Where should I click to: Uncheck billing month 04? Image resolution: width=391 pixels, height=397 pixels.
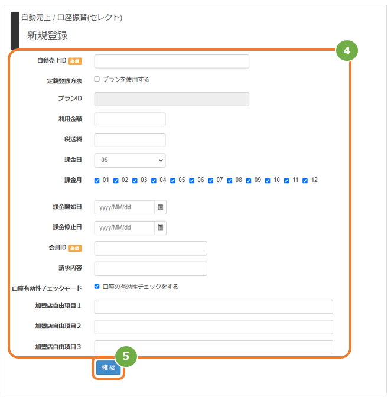tap(154, 181)
